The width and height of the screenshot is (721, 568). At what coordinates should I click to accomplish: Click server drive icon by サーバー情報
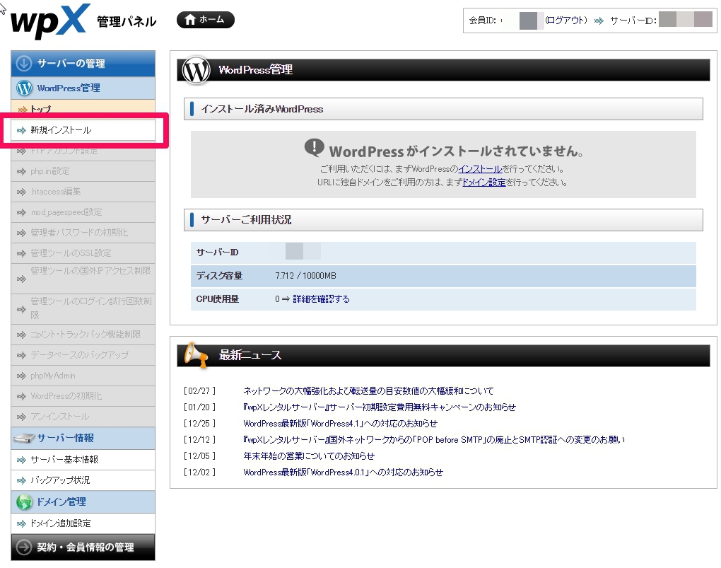pyautogui.click(x=24, y=438)
